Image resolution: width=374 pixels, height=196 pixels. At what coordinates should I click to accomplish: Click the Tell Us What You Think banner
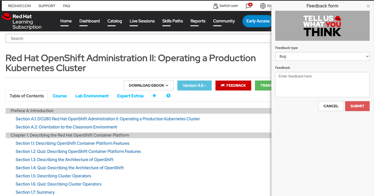pyautogui.click(x=322, y=25)
